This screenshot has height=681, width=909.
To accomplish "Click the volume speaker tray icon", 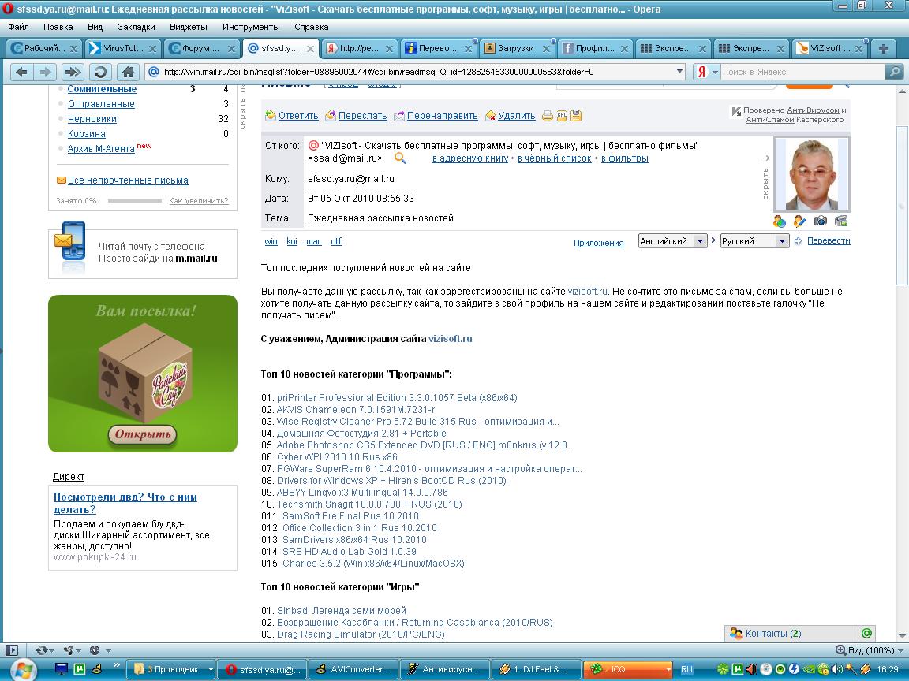I will pyautogui.click(x=836, y=669).
